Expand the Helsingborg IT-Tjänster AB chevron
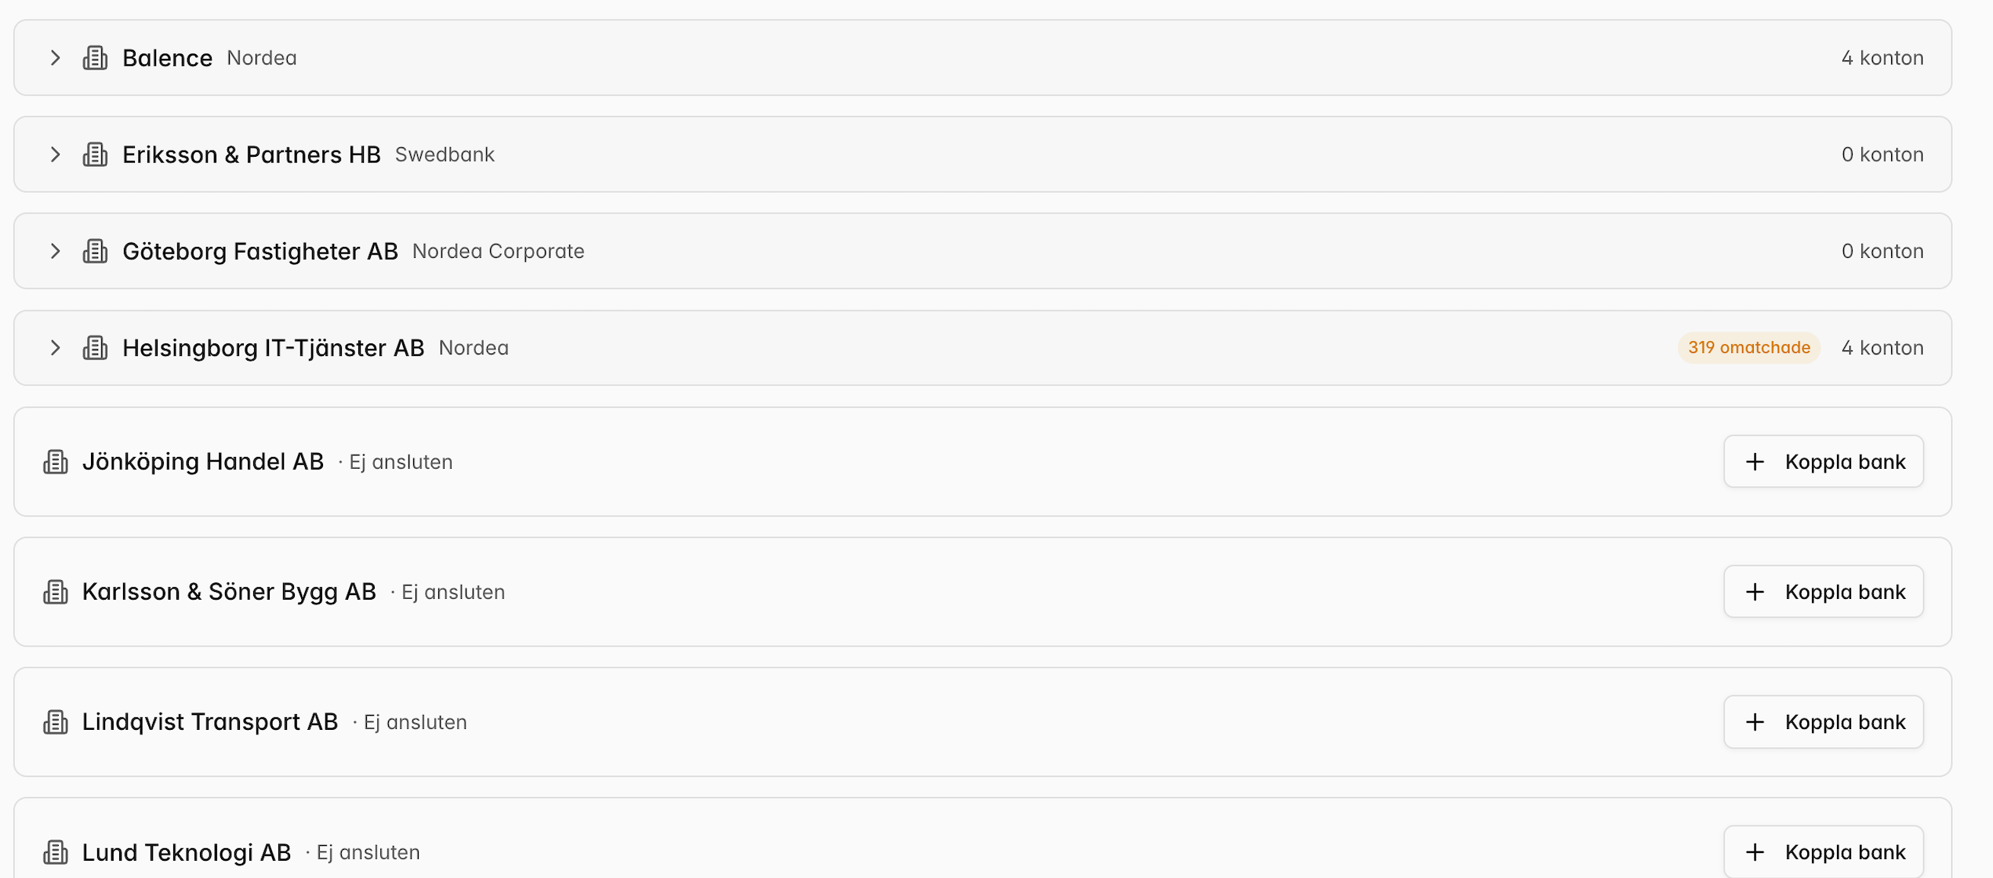 [x=55, y=347]
